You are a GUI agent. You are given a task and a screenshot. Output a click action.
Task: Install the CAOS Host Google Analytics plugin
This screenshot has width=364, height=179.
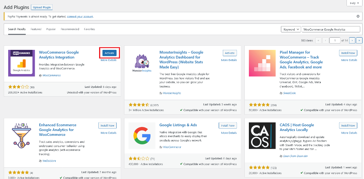pyautogui.click(x=348, y=126)
